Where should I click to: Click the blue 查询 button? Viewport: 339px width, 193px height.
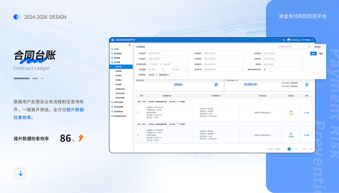313,53
